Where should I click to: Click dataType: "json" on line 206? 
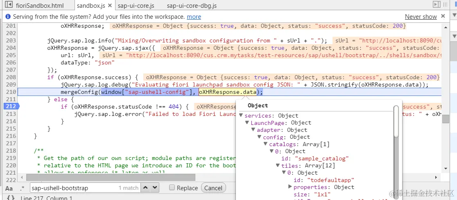click(88, 62)
